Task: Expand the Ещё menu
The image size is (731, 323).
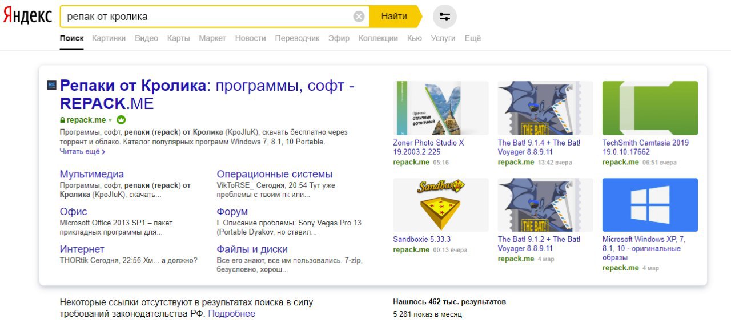Action: (473, 38)
